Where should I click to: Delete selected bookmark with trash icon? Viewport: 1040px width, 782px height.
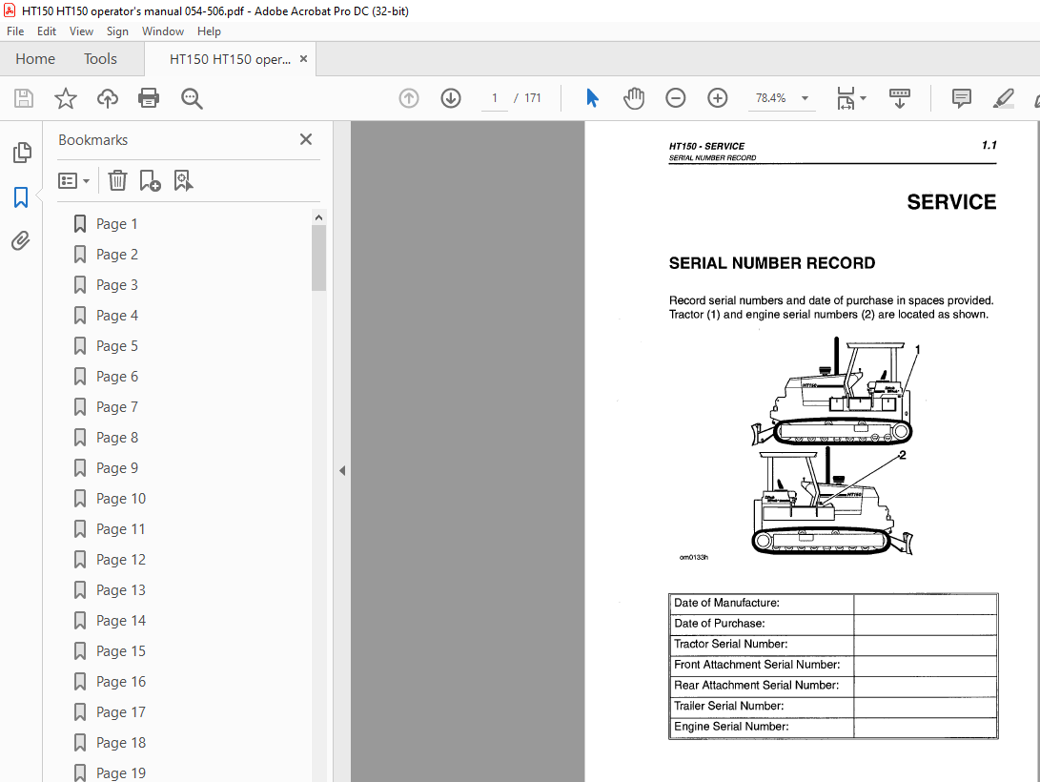[117, 180]
